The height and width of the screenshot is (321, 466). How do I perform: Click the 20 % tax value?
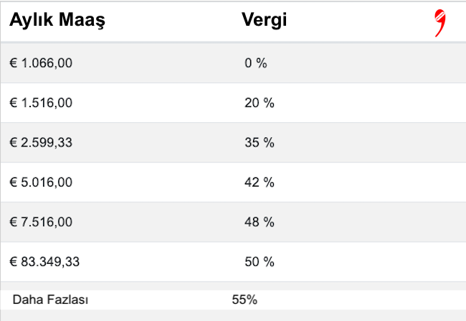(x=260, y=103)
